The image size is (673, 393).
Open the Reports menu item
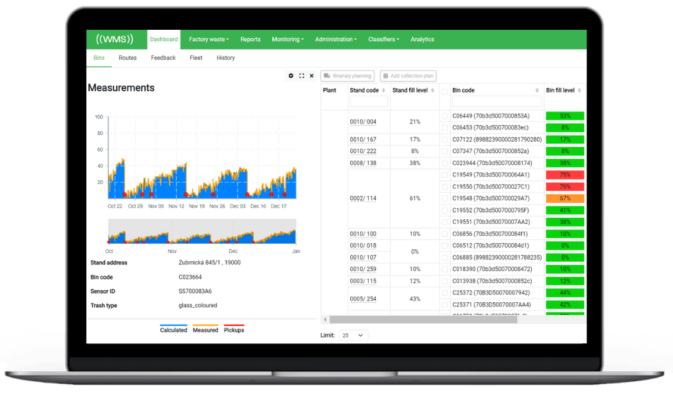250,39
